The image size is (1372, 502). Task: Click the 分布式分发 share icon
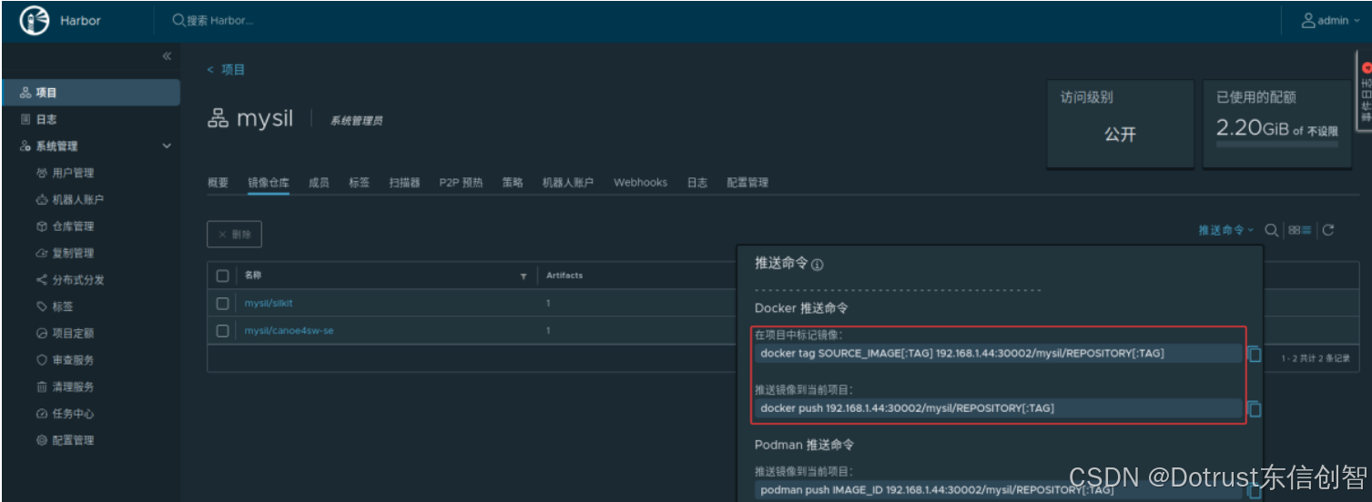pyautogui.click(x=41, y=280)
